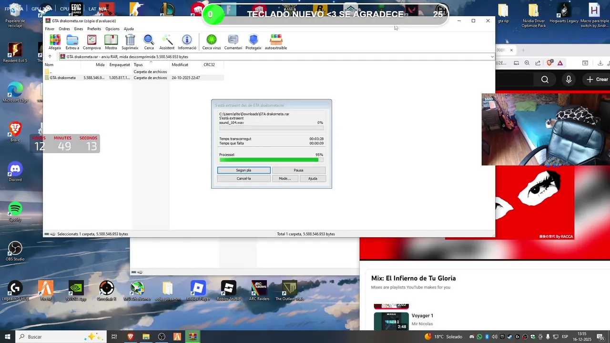The image size is (610, 343).
Task: Click the Protegeix shield icon
Action: (254, 42)
